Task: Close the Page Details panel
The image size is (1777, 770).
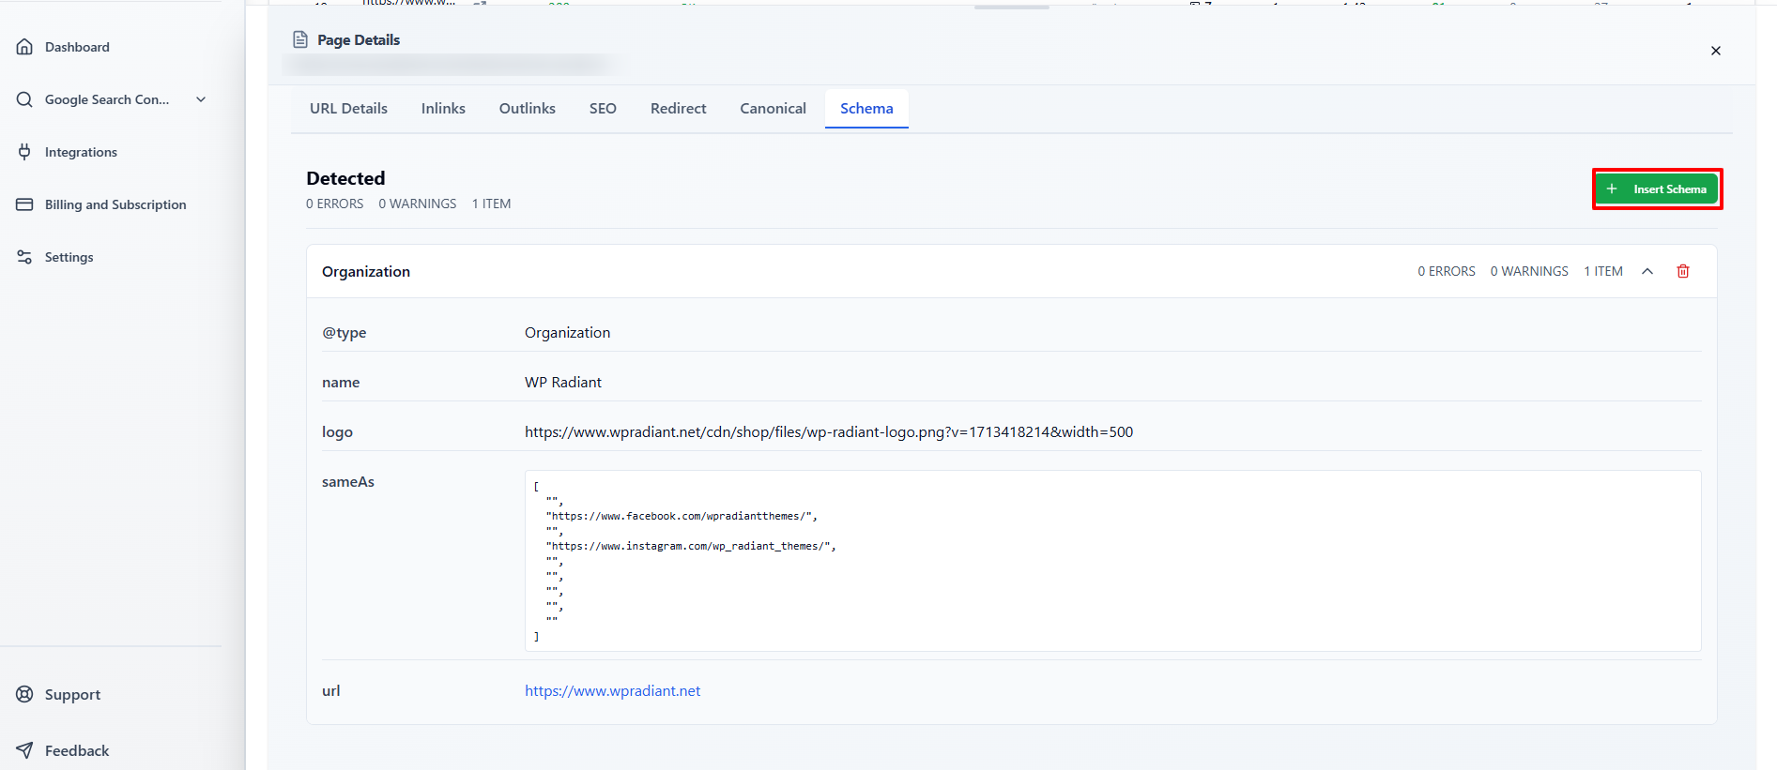Action: coord(1716,51)
